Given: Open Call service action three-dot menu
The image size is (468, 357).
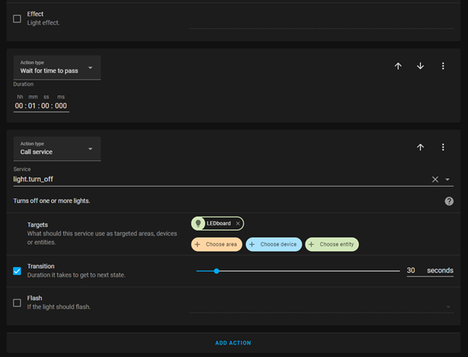Looking at the screenshot, I should (x=443, y=147).
